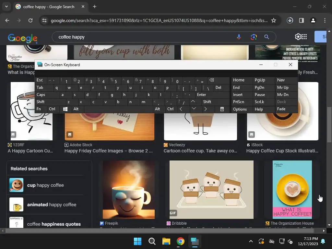Toggle left Ctrl key on On-Screen Keyboard
Screen dimensions: 332x249
pyautogui.click(x=53, y=109)
